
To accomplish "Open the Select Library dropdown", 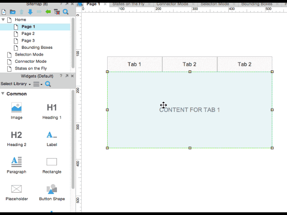I will [16, 84].
